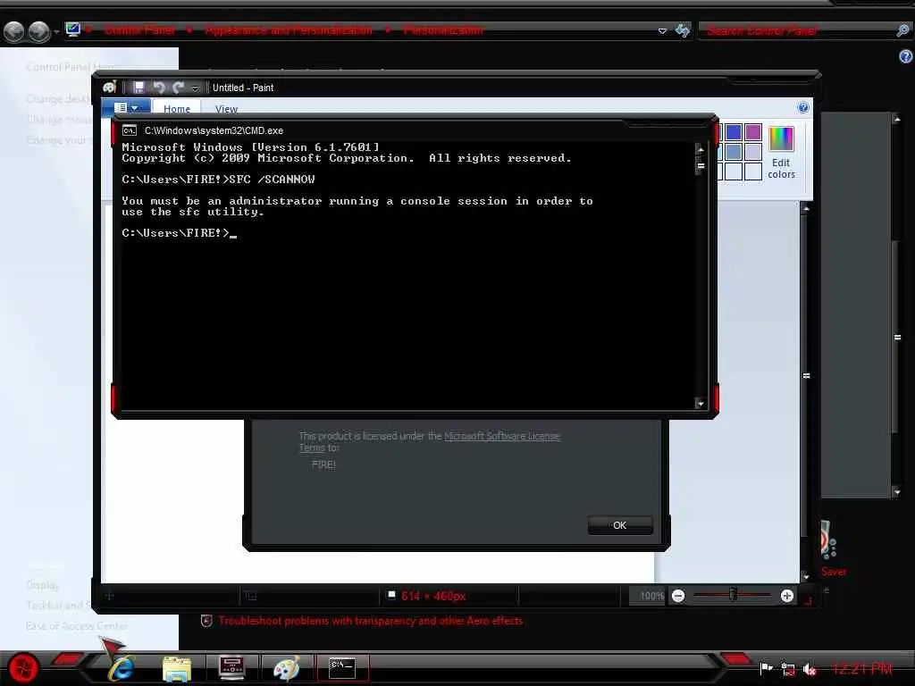The width and height of the screenshot is (915, 686).
Task: Click the Paint canvas scrollbar up arrow
Action: click(x=806, y=209)
